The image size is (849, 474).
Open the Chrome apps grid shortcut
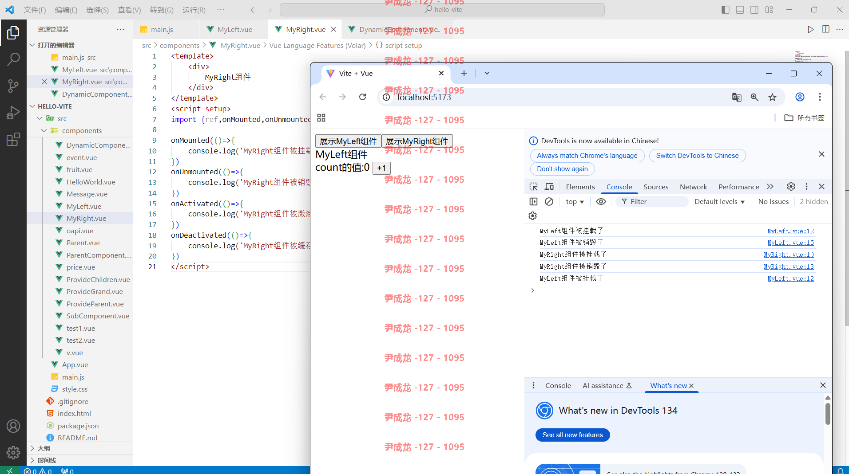[x=321, y=118]
